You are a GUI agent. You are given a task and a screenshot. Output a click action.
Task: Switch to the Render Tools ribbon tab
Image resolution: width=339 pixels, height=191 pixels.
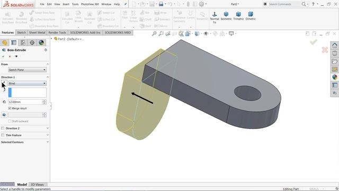click(x=57, y=32)
